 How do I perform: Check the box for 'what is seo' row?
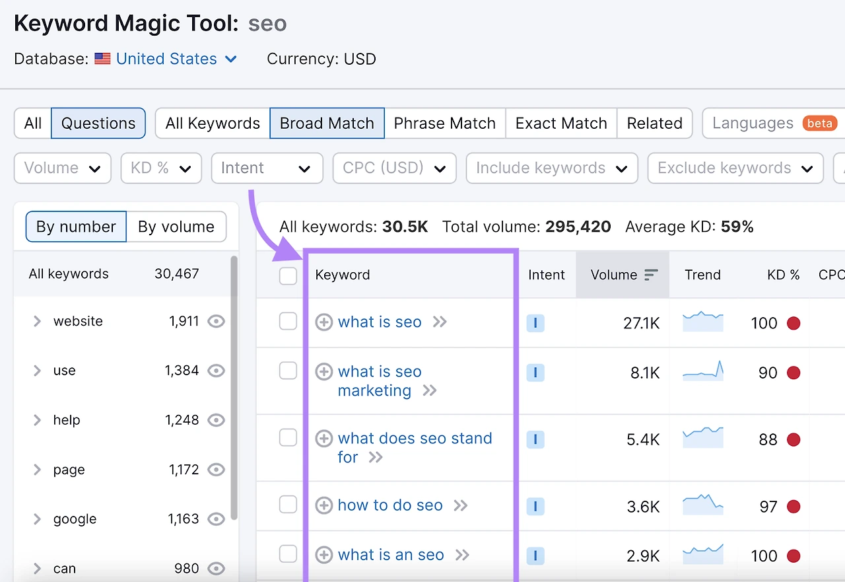[x=288, y=322]
